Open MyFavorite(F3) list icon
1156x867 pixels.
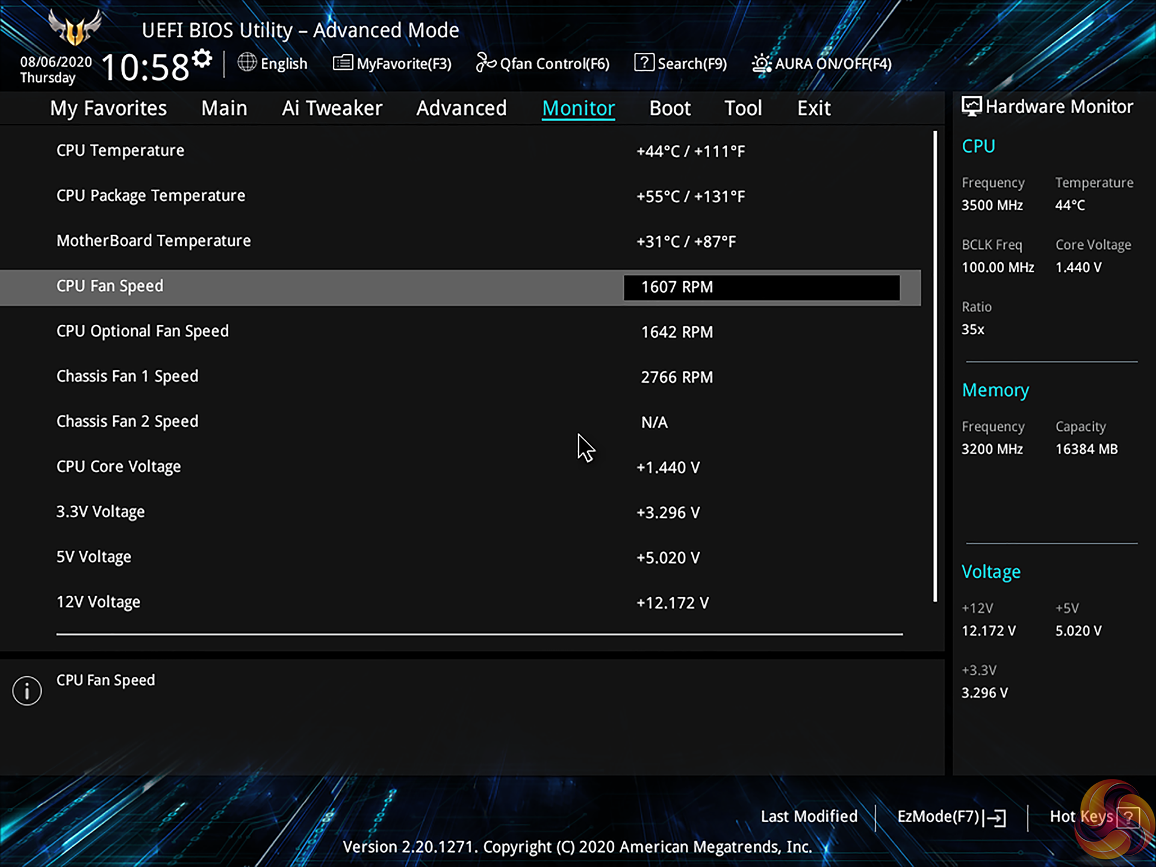[343, 63]
